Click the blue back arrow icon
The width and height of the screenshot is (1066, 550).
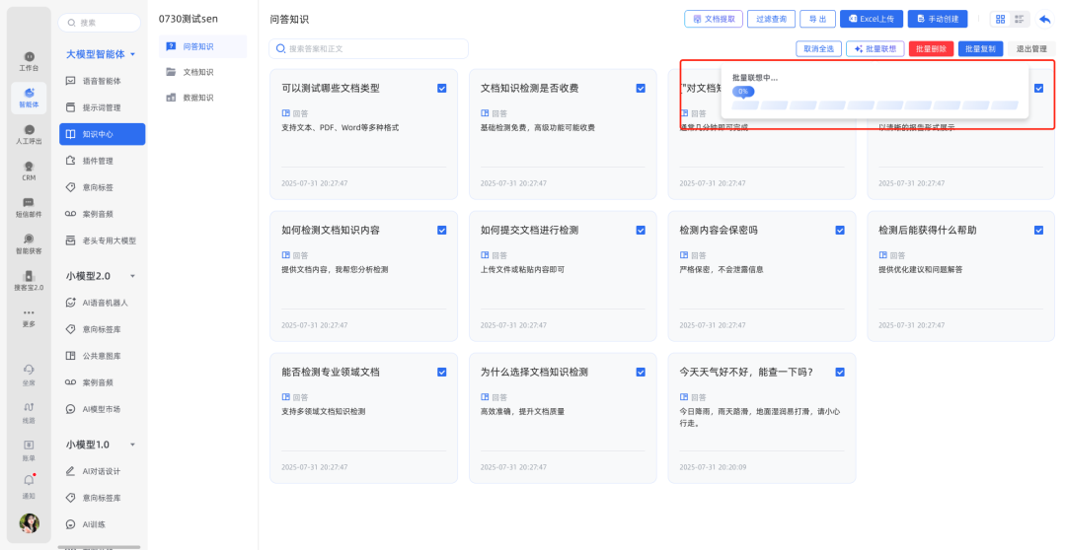(1045, 19)
